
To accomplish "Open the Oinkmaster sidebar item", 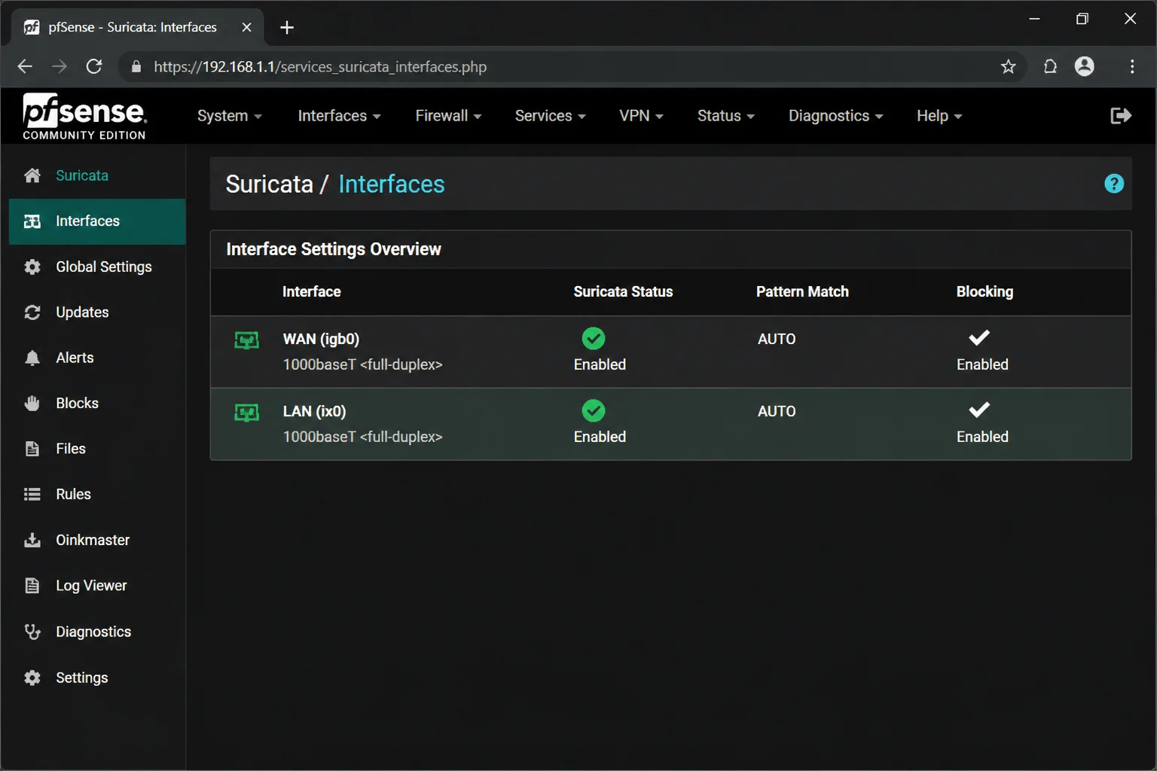I will pos(97,540).
